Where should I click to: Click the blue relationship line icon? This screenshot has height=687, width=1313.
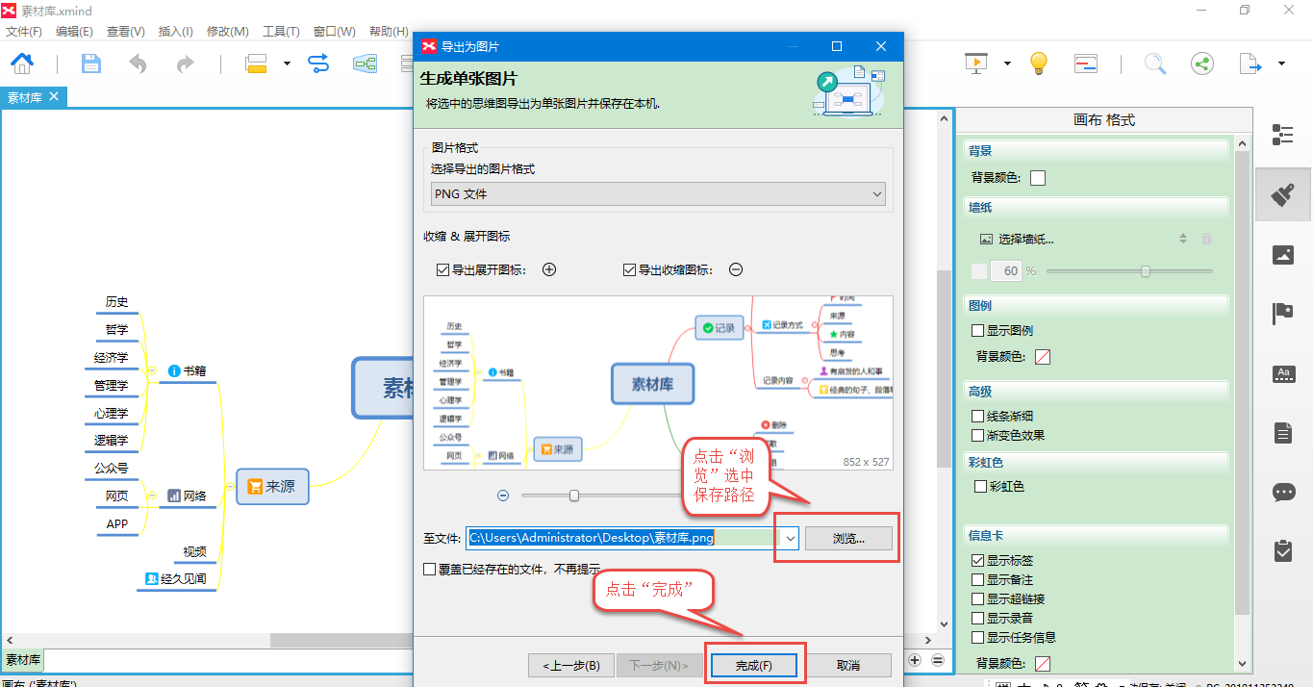318,64
